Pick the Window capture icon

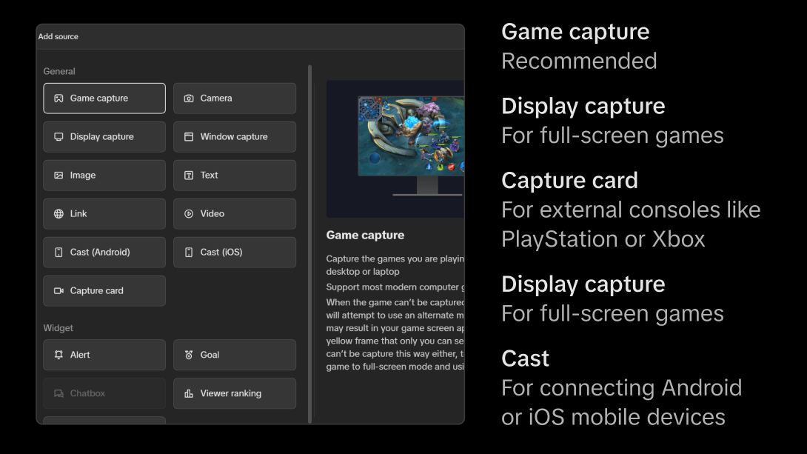pos(189,137)
